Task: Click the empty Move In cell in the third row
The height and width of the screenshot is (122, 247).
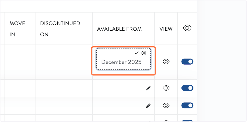Action: coord(20,105)
